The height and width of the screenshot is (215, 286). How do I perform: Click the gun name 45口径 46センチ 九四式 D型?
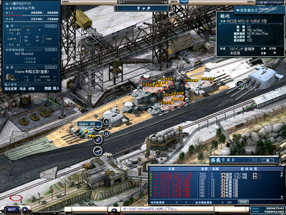[x=247, y=21]
